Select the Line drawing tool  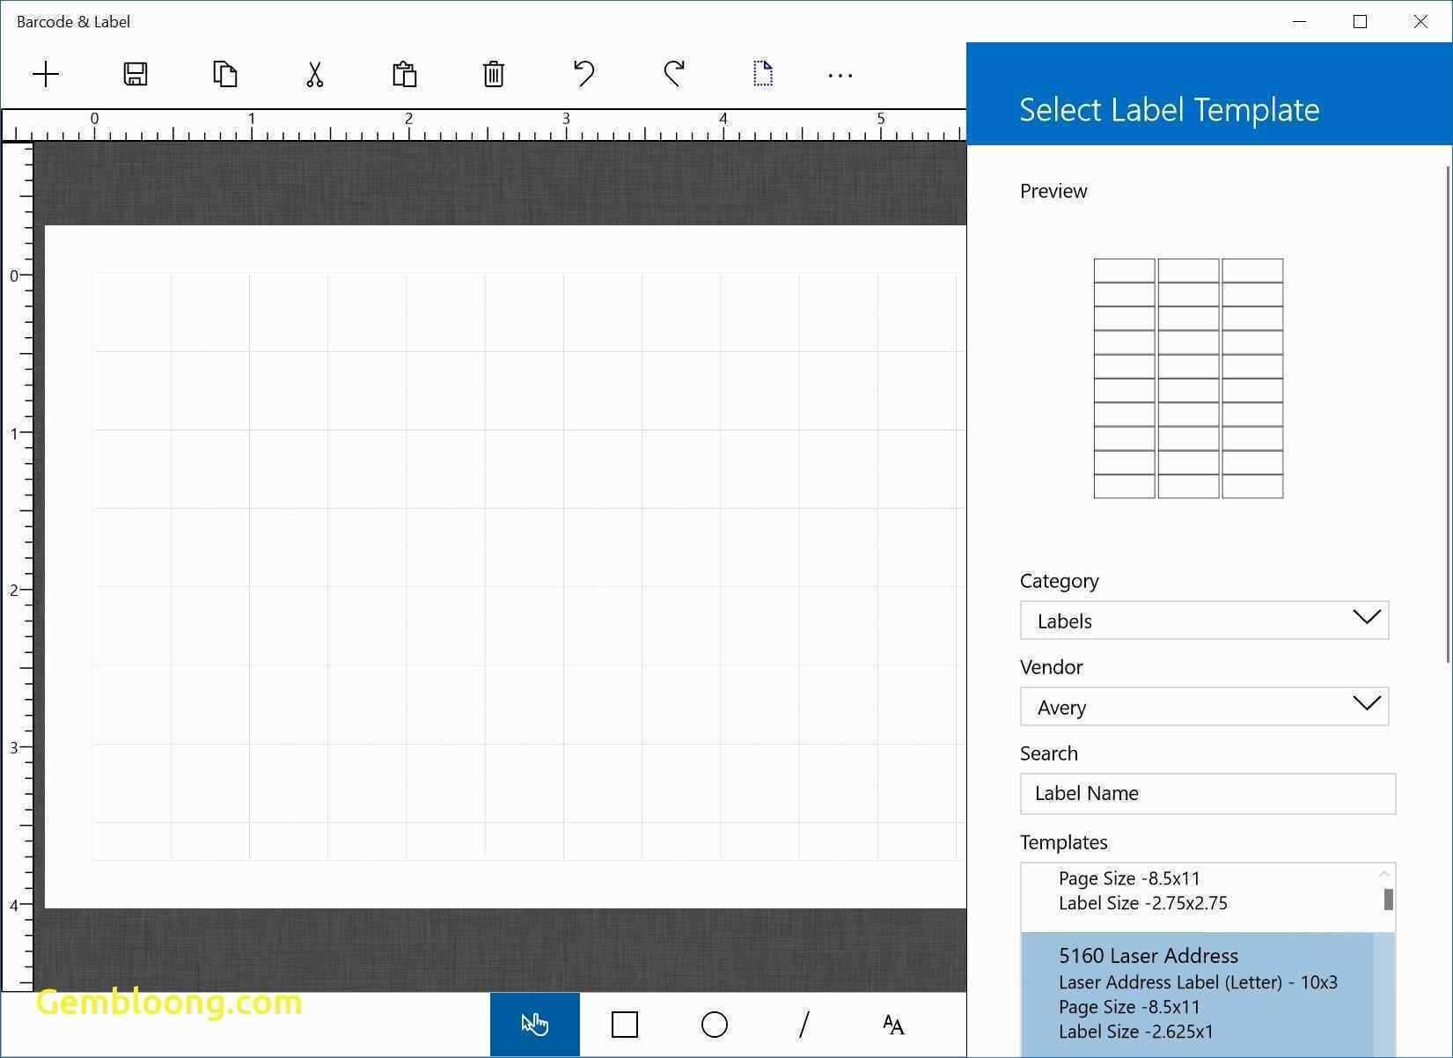804,1025
